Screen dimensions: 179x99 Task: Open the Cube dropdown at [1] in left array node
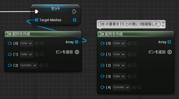(27, 54)
